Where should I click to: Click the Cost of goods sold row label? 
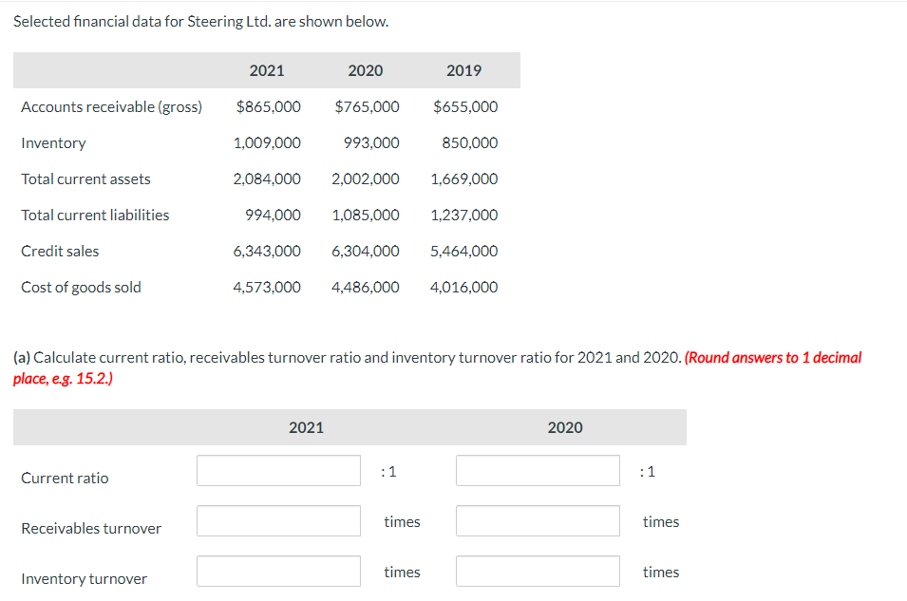81,287
